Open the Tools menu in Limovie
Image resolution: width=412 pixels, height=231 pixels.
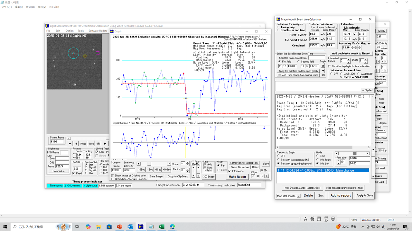pos(80,31)
